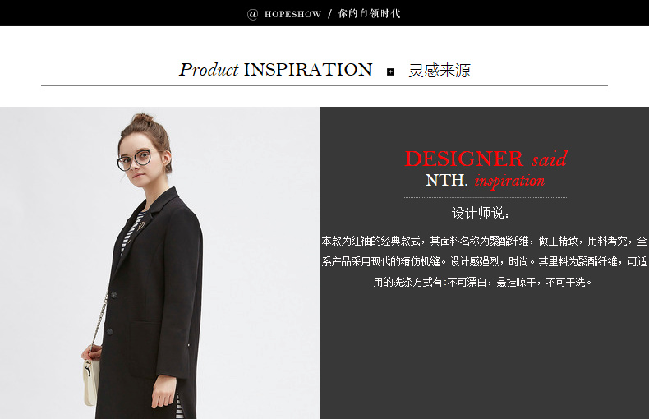
Task: Click the upper button on black coat
Action: click(x=113, y=295)
